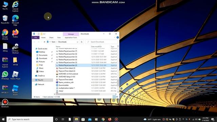Open Mail app on taskbar
The image size is (217, 122).
[x=90, y=119]
